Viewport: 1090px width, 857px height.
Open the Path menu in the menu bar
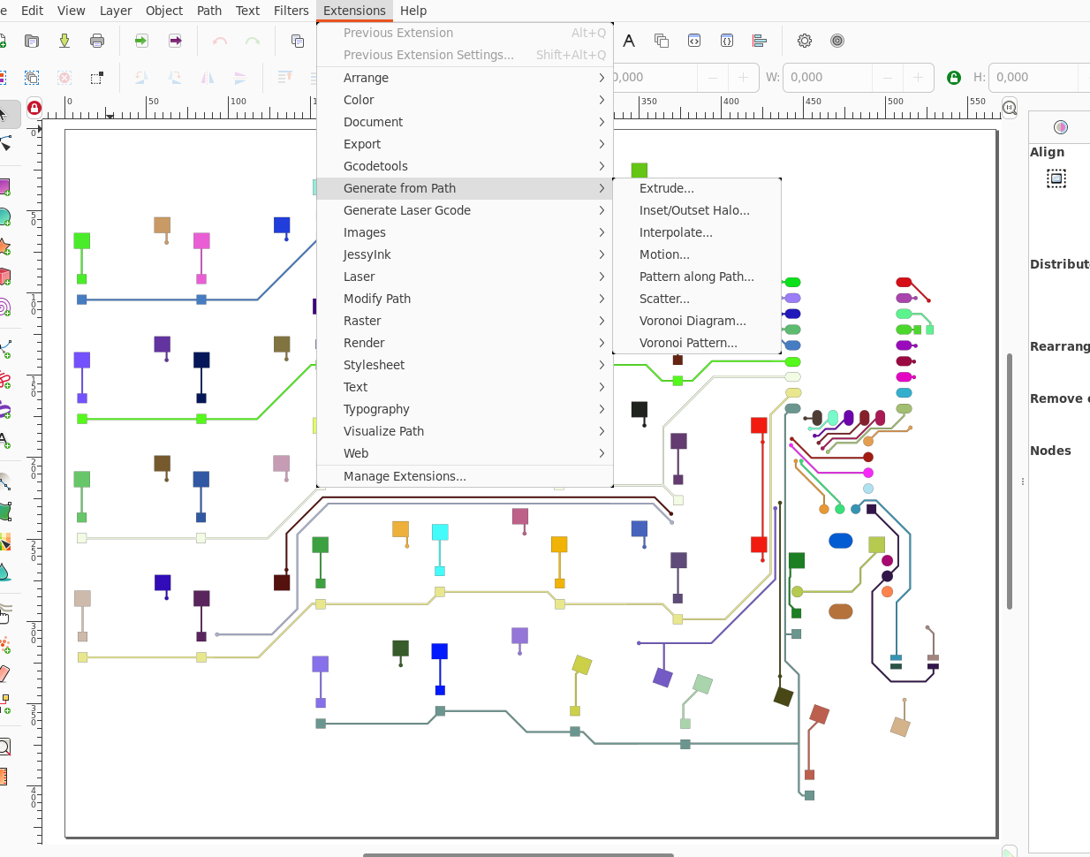coord(209,11)
